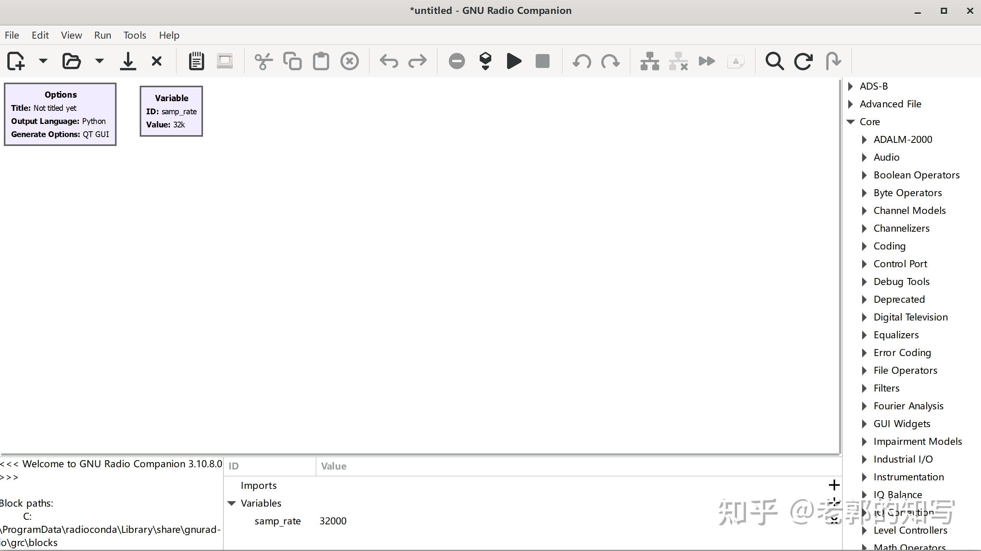Execute the flowgraph with the play icon
The height and width of the screenshot is (551, 981).
pyautogui.click(x=513, y=61)
